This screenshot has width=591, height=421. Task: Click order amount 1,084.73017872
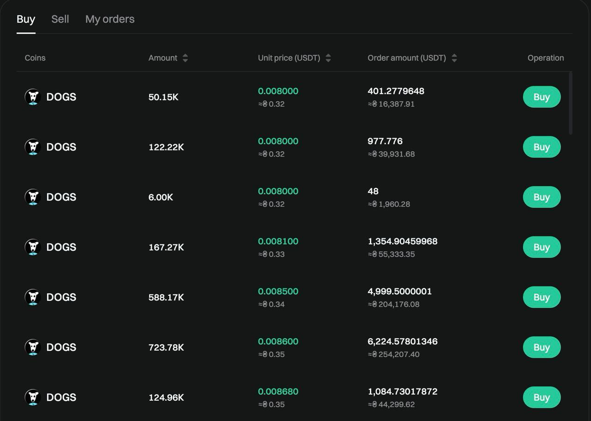tap(403, 391)
